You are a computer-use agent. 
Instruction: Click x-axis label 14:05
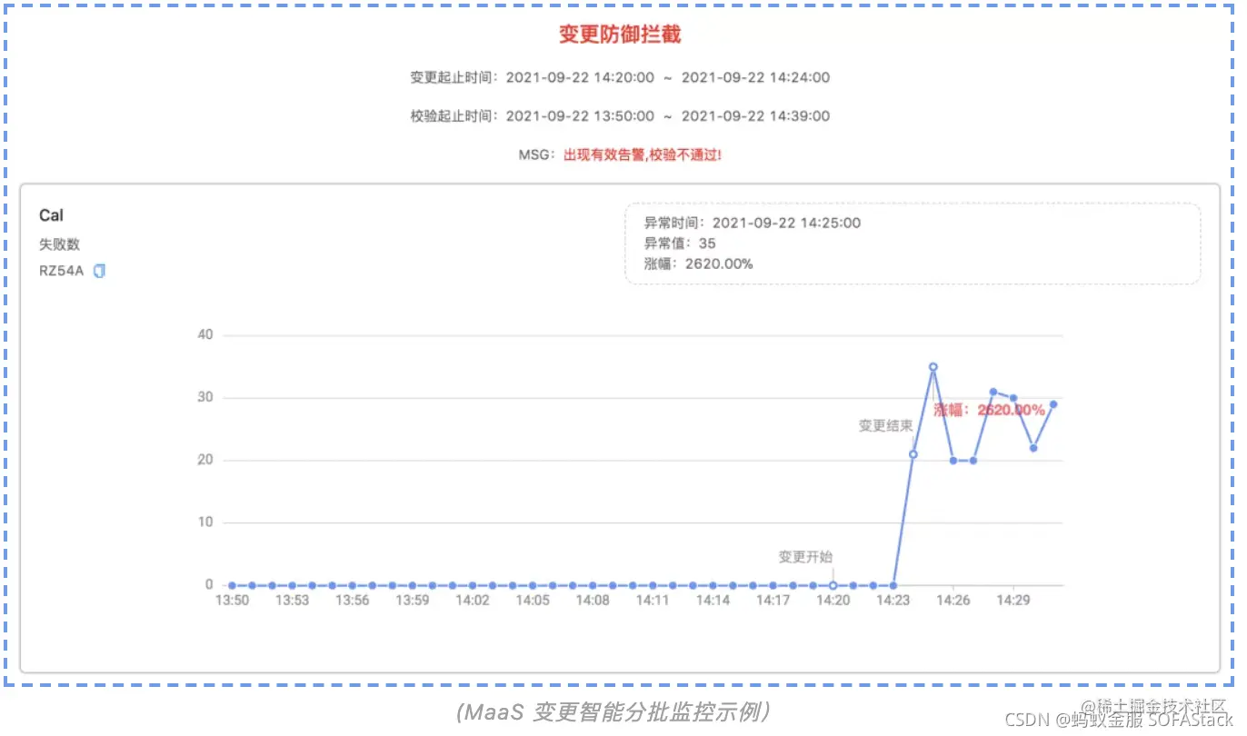tap(532, 601)
